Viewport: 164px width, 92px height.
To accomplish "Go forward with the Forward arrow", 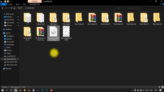I will point(6,8).
